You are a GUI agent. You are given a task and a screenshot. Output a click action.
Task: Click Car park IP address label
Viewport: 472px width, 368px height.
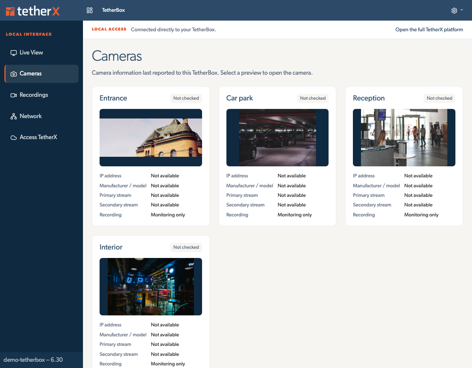[237, 176]
